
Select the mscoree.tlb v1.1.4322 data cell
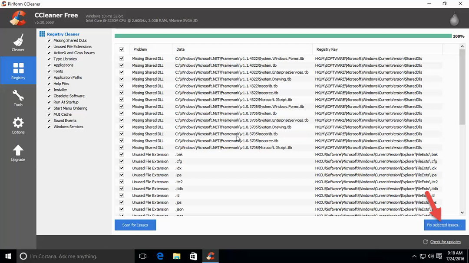click(227, 93)
